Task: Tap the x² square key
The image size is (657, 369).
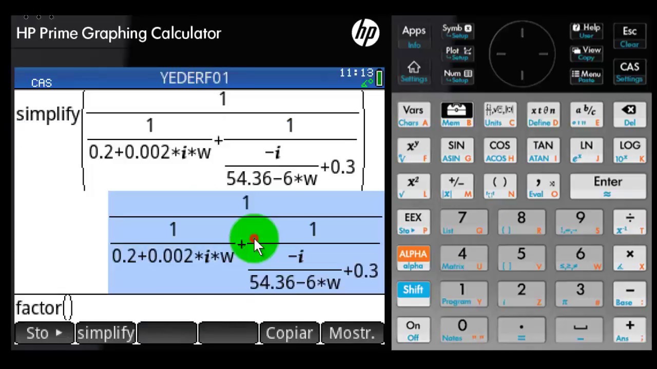Action: [413, 187]
